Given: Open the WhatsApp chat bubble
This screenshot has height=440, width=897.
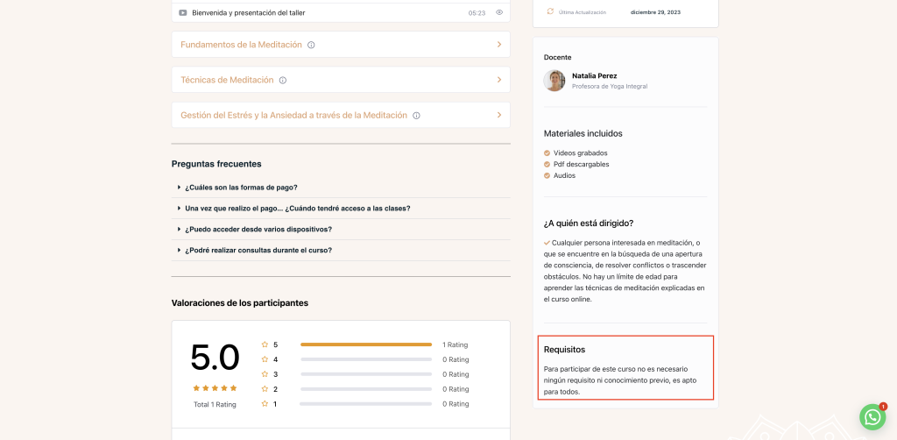Looking at the screenshot, I should [x=872, y=417].
